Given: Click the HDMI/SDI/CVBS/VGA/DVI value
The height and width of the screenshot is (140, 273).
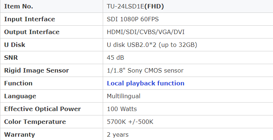Looking at the screenshot, I should [x=146, y=32].
